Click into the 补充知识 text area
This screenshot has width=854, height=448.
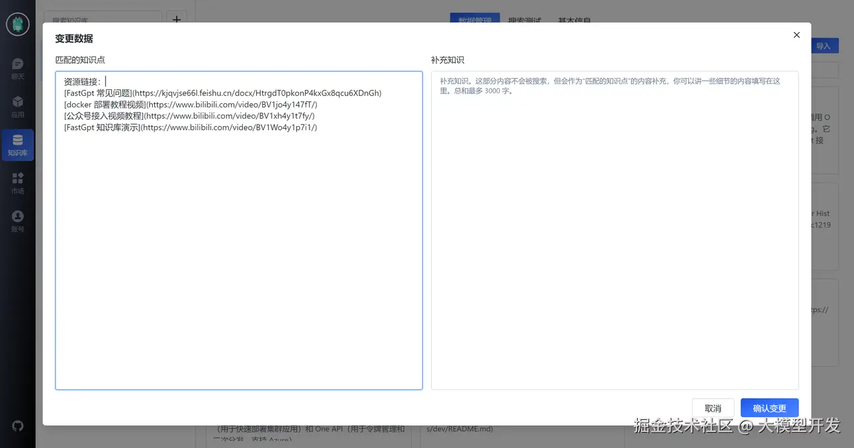click(x=614, y=230)
